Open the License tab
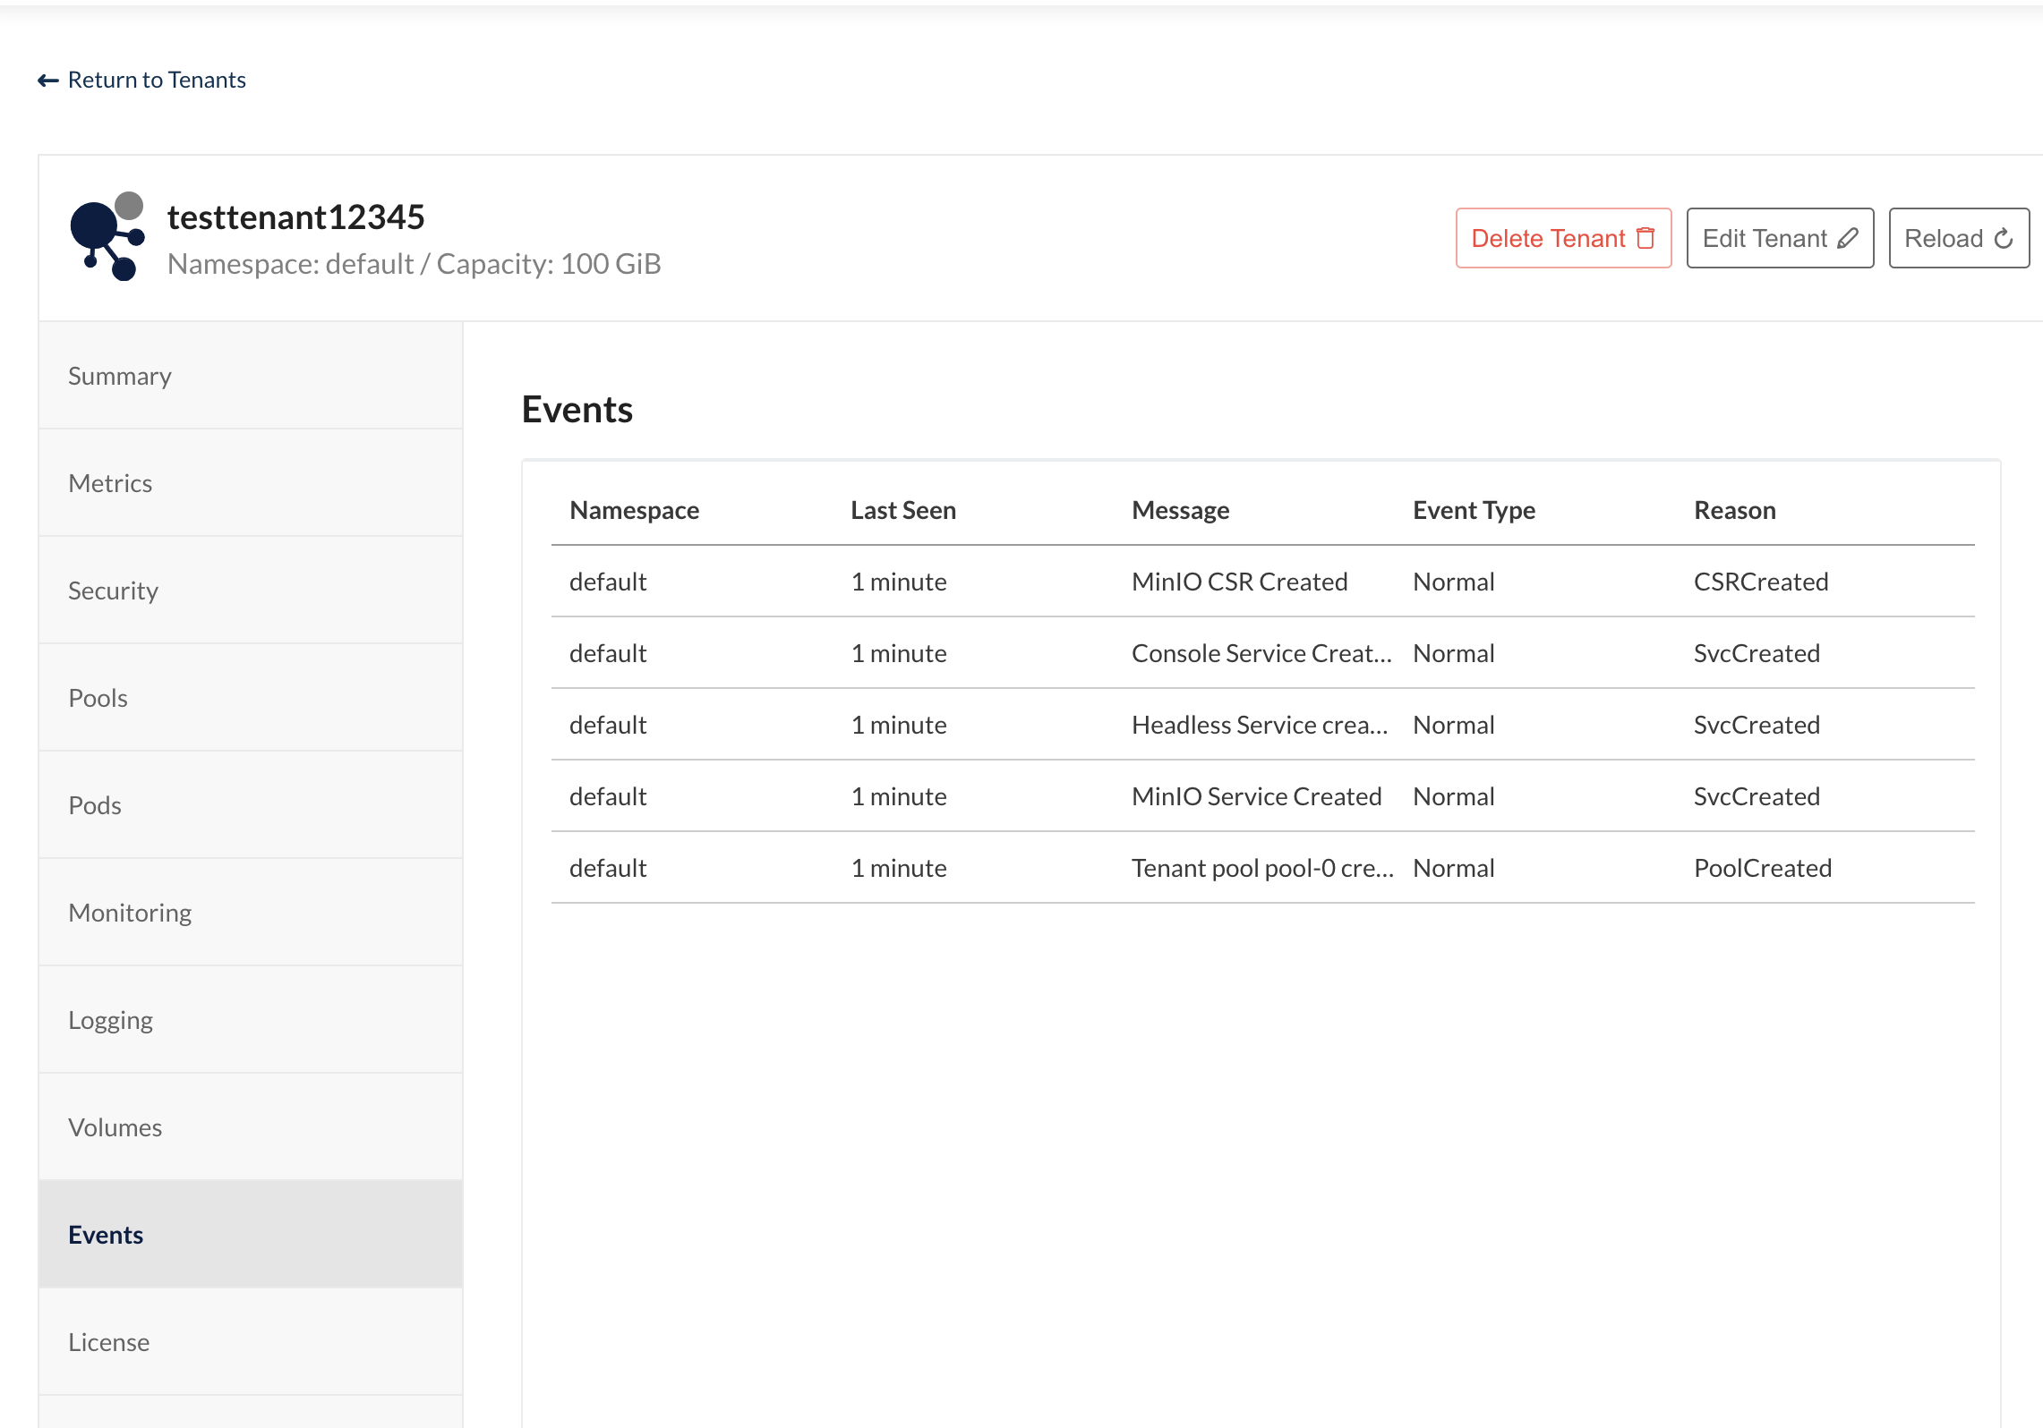The image size is (2043, 1428). 108,1342
